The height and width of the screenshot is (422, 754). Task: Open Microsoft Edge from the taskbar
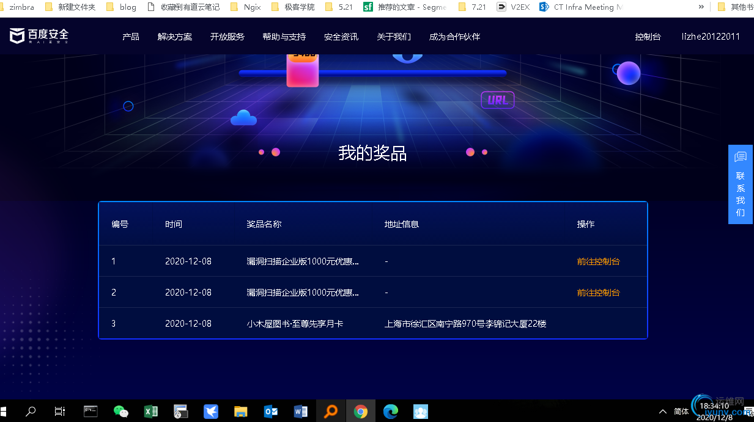pyautogui.click(x=391, y=411)
